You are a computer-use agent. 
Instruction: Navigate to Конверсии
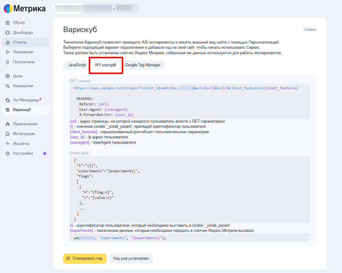(26, 86)
